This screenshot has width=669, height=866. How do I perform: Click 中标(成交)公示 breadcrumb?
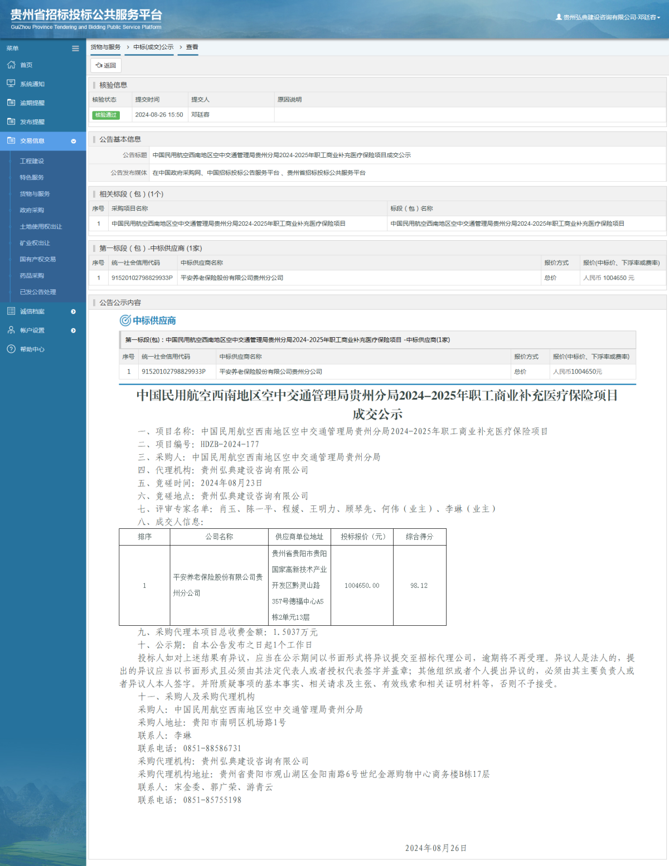pos(153,47)
